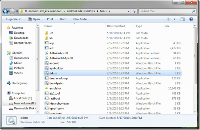
Task: Create a New folder
Action: (x=80, y=19)
